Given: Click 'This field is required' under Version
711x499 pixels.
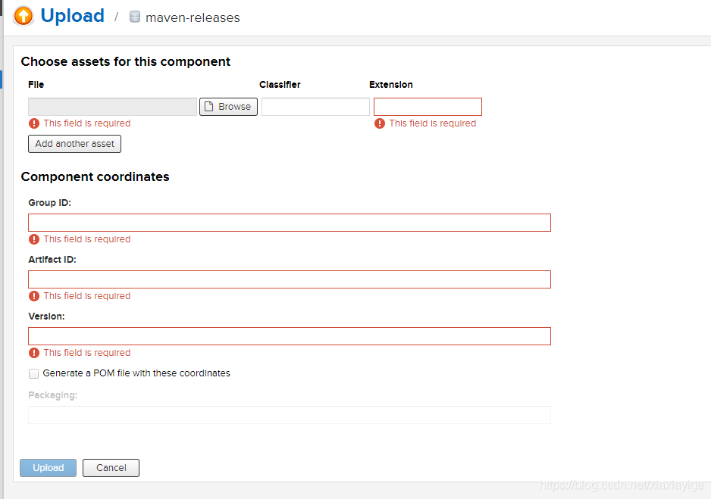Looking at the screenshot, I should (87, 353).
